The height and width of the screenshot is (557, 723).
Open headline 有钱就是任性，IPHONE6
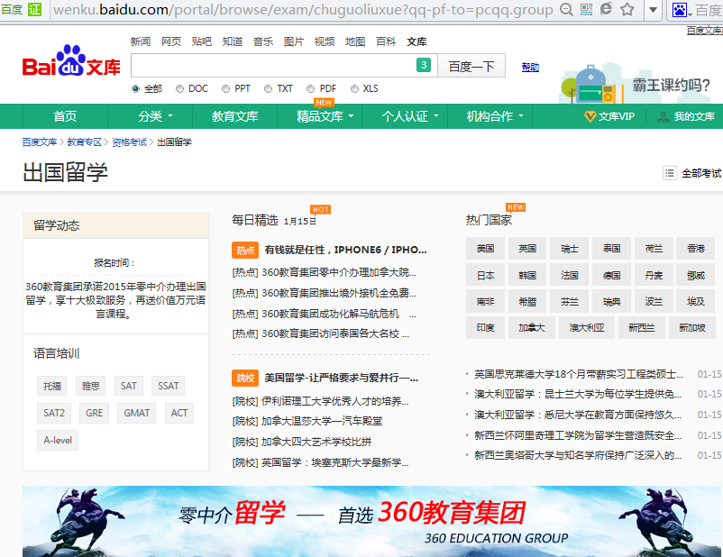point(346,250)
